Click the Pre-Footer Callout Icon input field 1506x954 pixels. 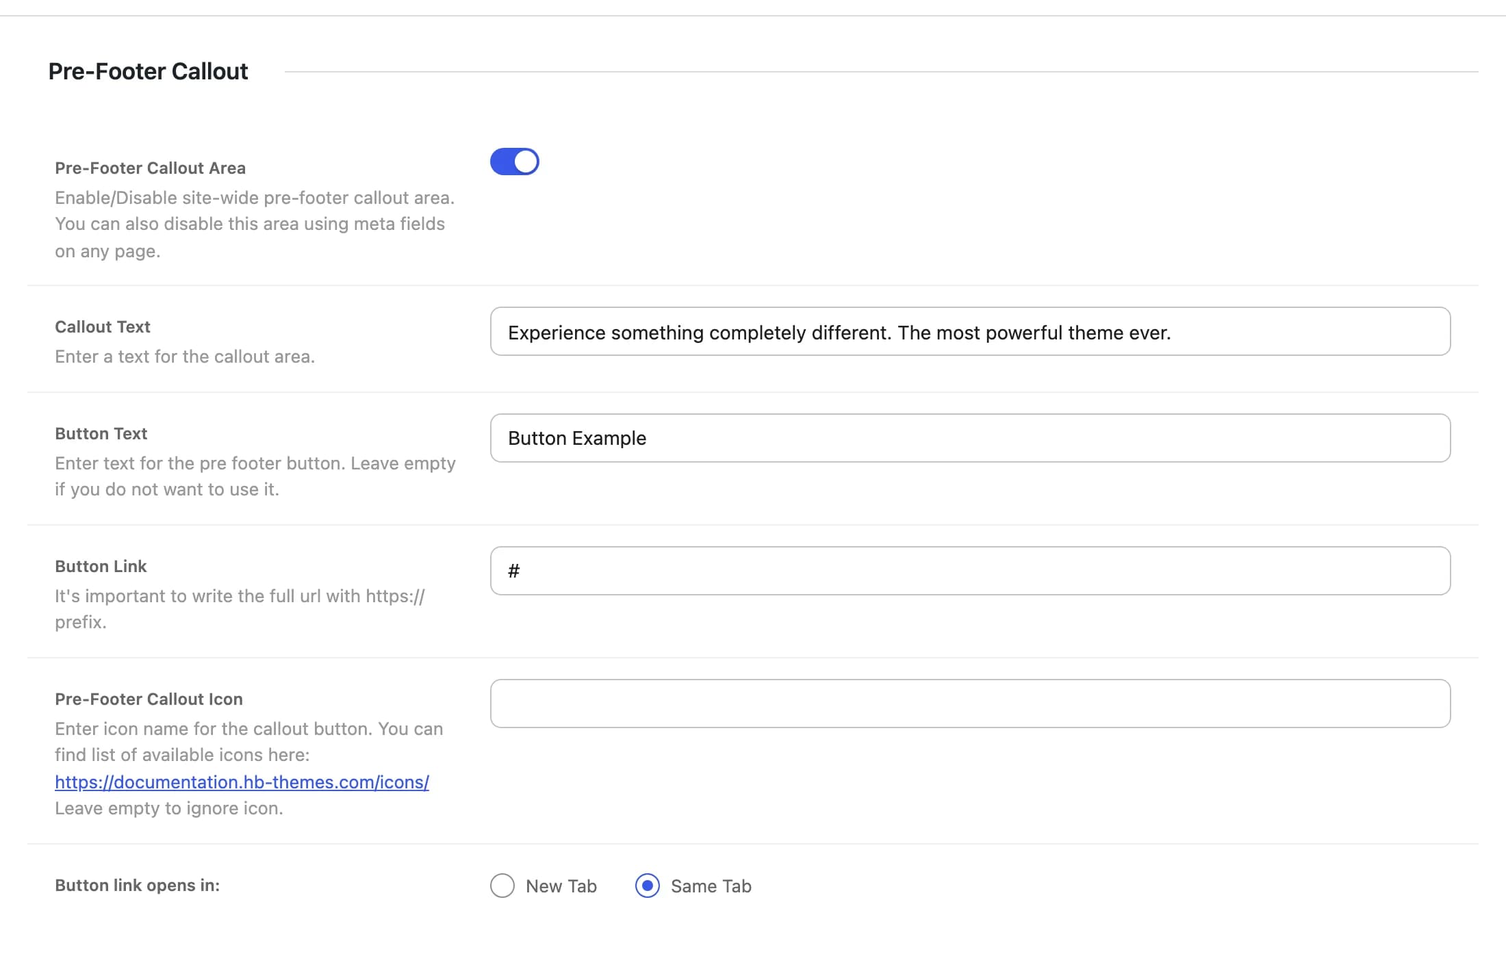(x=970, y=704)
